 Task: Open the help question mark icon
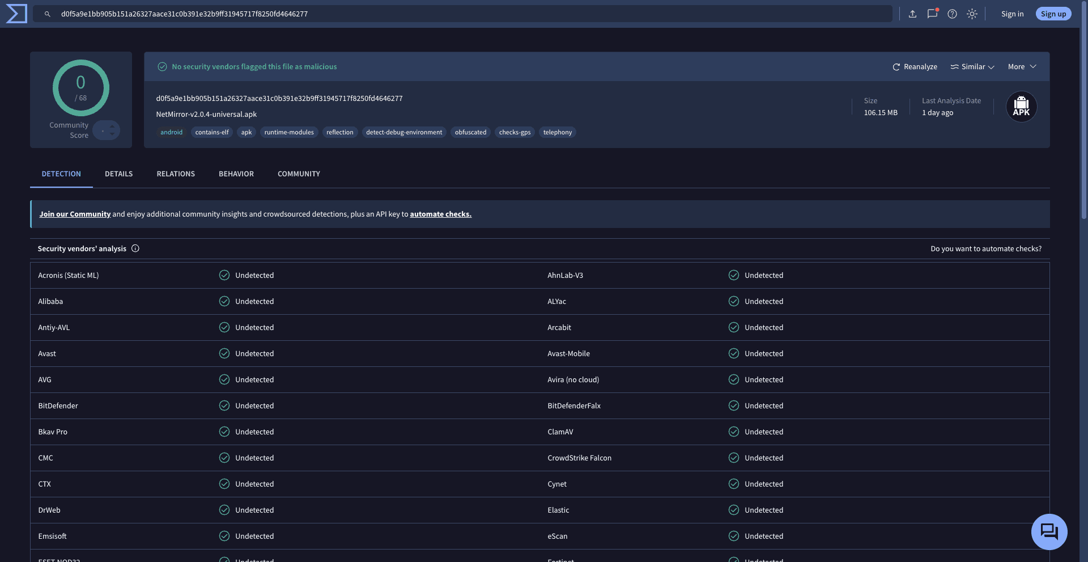[952, 14]
